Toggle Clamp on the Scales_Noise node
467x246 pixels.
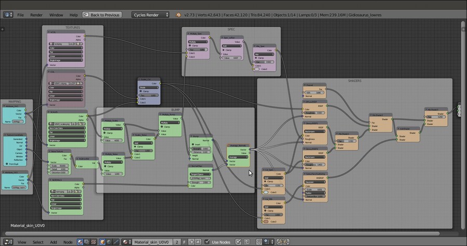(x=135, y=147)
